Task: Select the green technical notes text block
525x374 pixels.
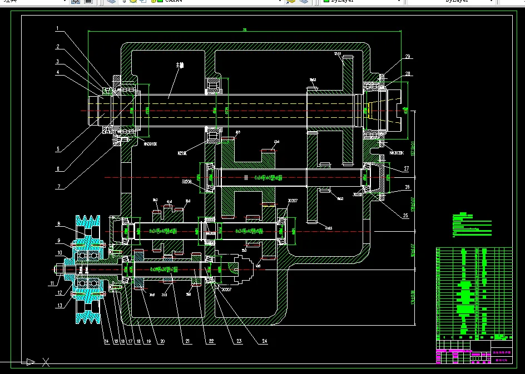Action: tap(472, 225)
